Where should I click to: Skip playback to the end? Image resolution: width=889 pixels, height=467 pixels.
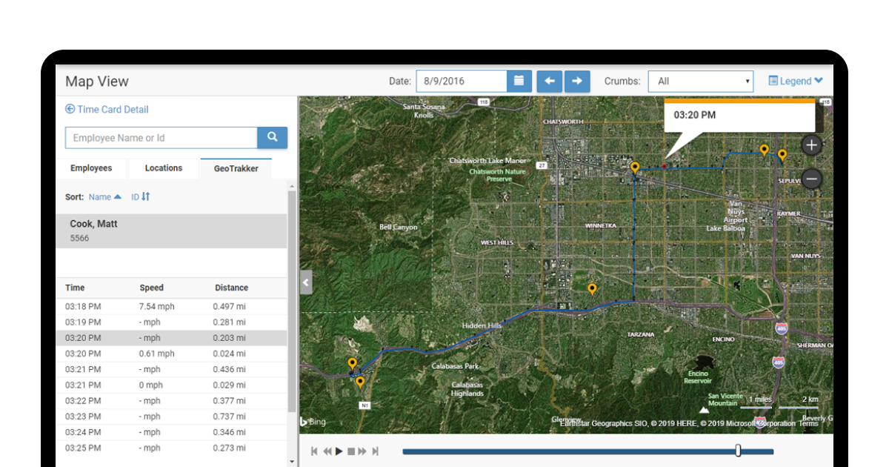[376, 451]
